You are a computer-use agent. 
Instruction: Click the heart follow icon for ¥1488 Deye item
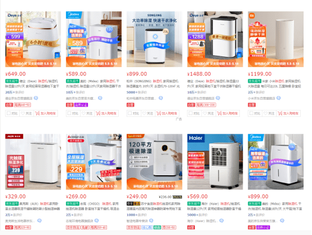point(205,113)
